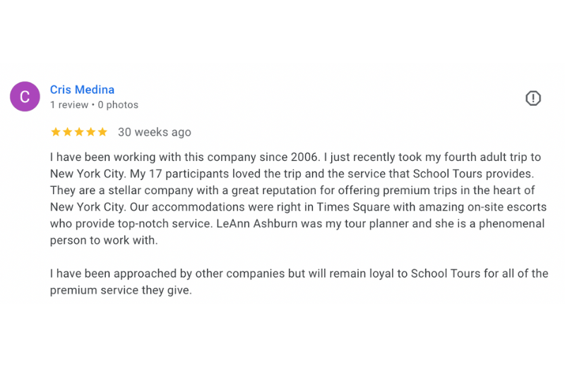Click the first gold star
Viewport: 565px width, 376px height.
(x=56, y=132)
